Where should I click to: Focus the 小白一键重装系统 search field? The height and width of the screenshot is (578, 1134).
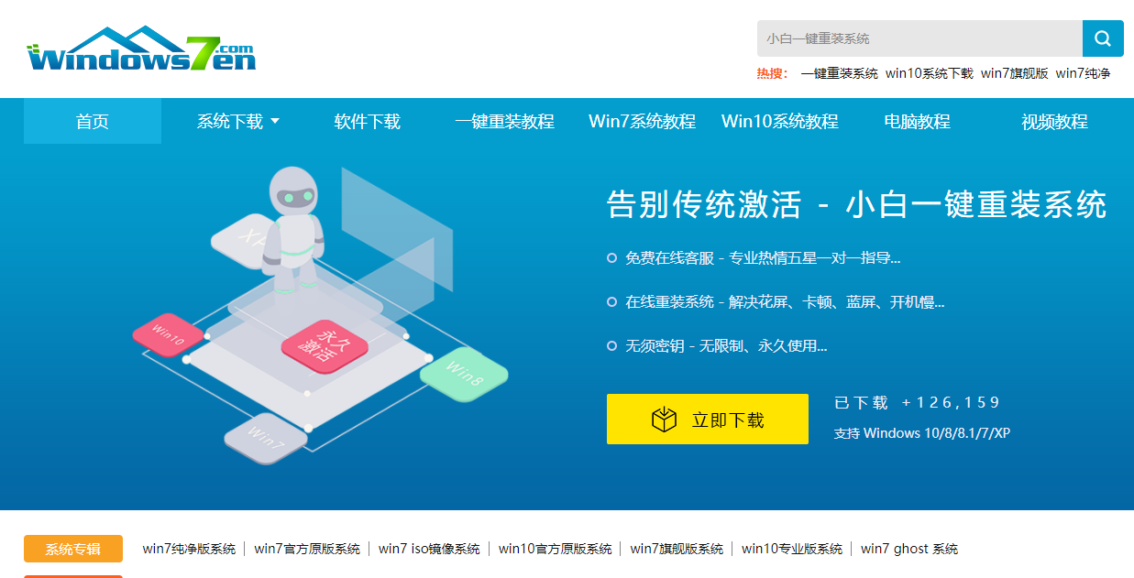click(x=919, y=38)
